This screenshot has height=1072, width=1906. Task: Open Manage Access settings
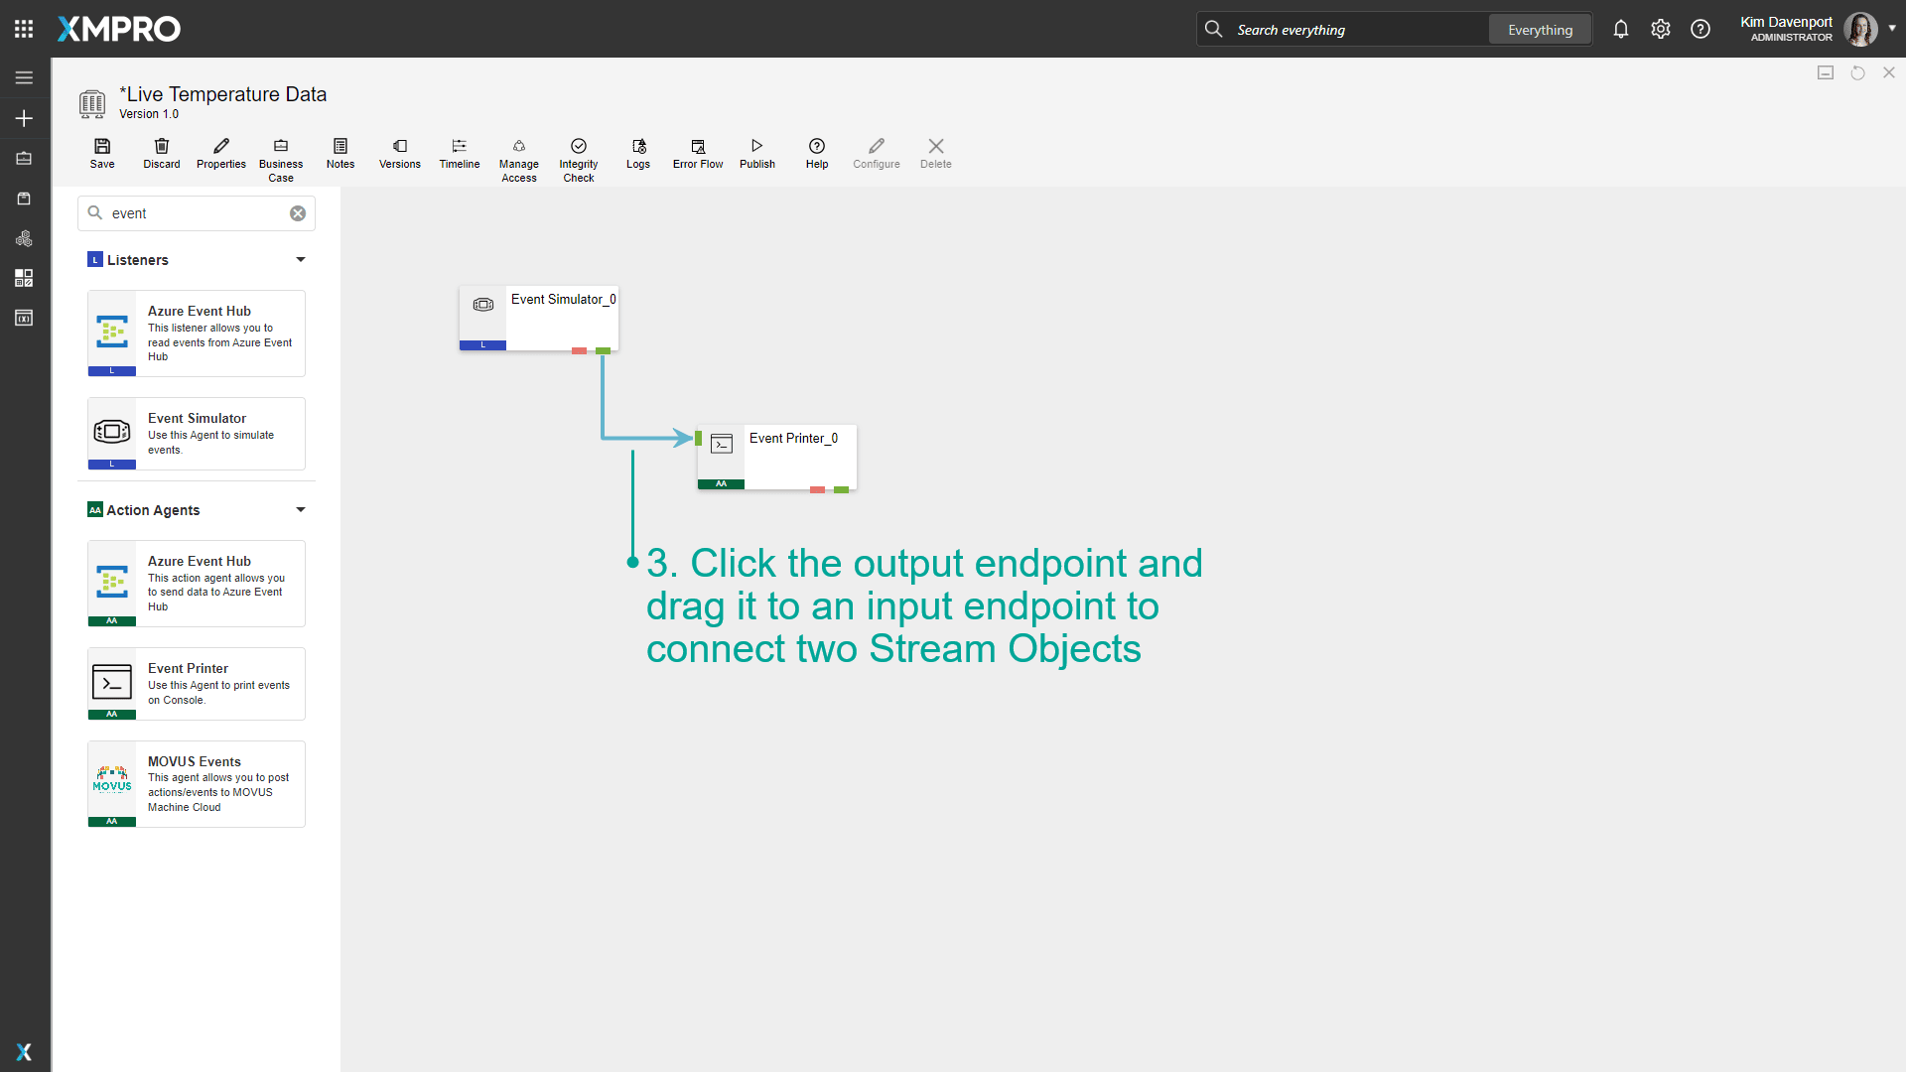point(519,146)
